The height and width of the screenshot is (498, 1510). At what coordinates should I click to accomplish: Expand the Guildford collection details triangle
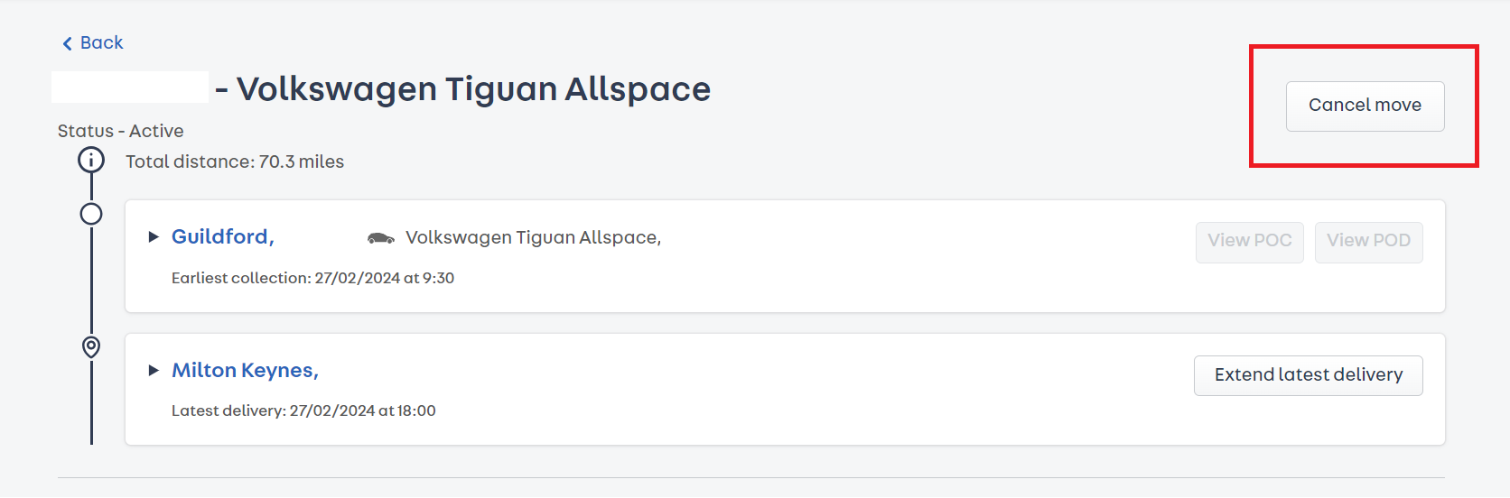click(x=154, y=237)
